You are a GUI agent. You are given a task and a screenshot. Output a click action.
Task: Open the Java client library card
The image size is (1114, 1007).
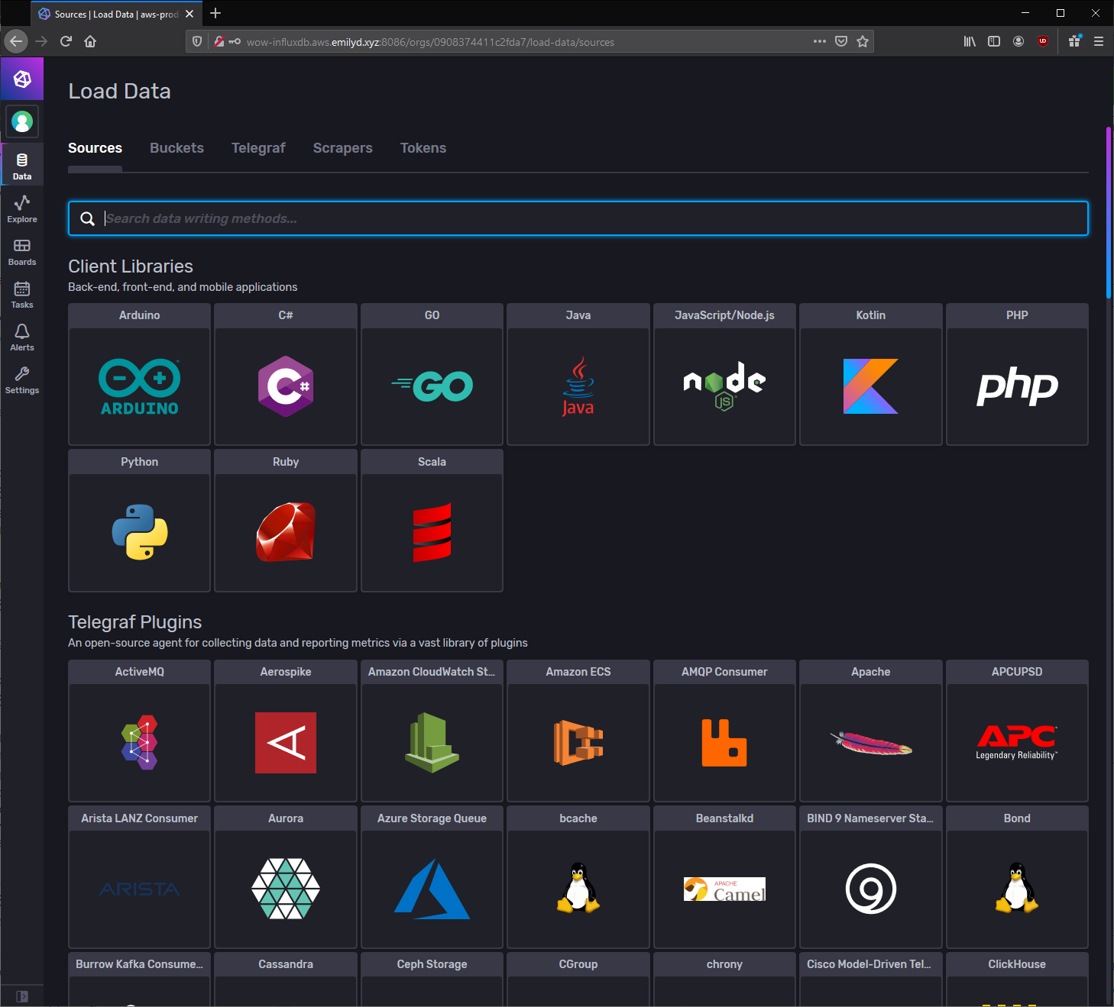click(578, 374)
